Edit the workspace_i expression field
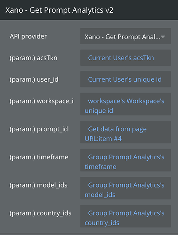178x235 pixels. [125, 104]
